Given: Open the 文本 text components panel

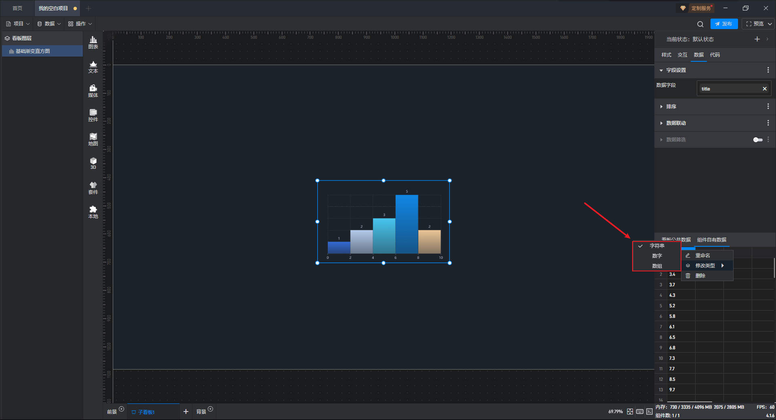Looking at the screenshot, I should (x=93, y=67).
